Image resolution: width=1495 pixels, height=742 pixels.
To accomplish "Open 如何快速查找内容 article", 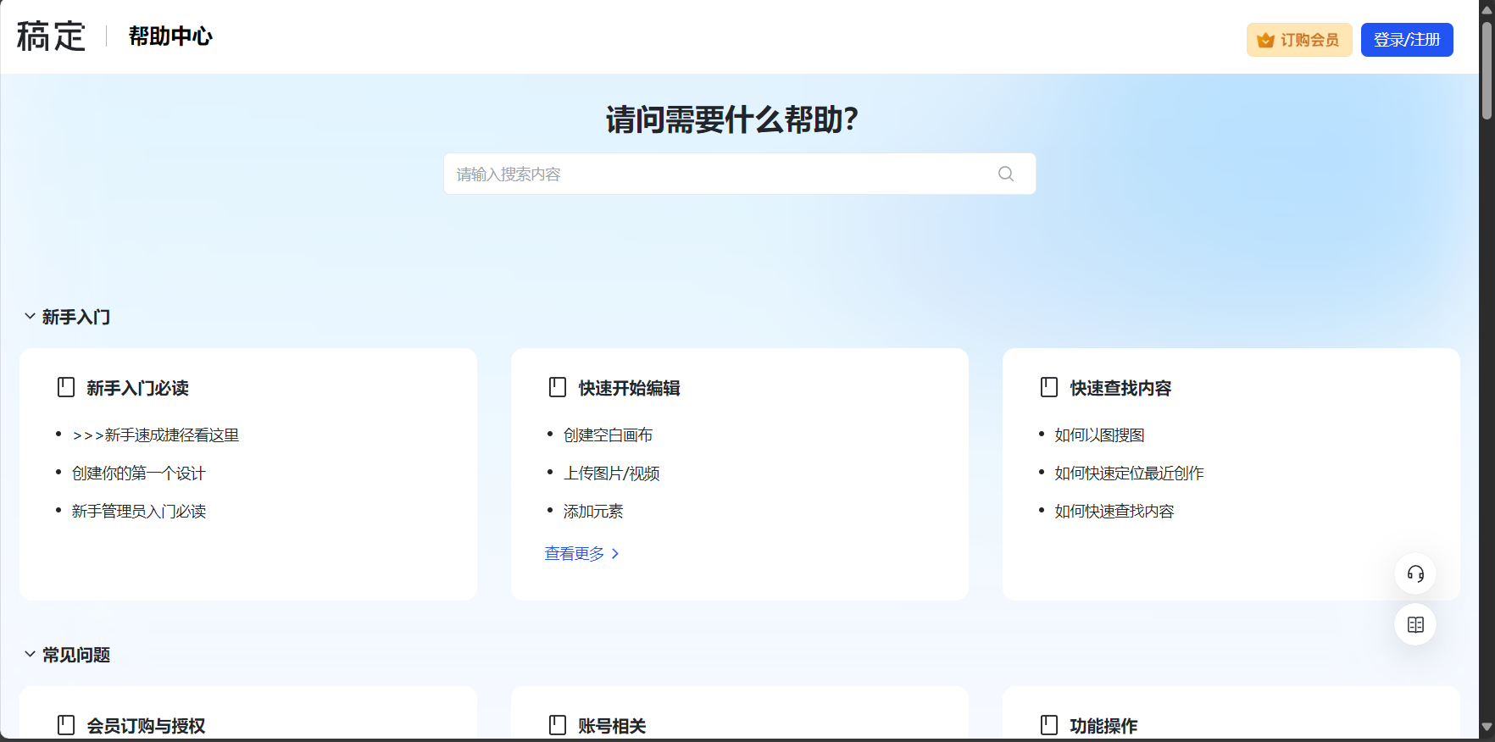I will coord(1114,512).
